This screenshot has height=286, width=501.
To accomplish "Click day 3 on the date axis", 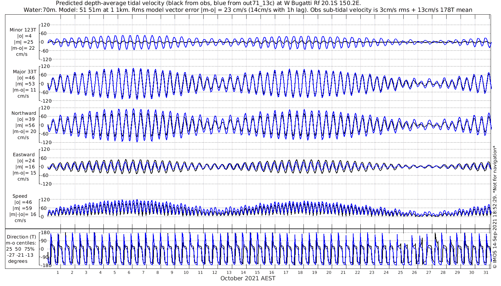I will coord(86,272).
